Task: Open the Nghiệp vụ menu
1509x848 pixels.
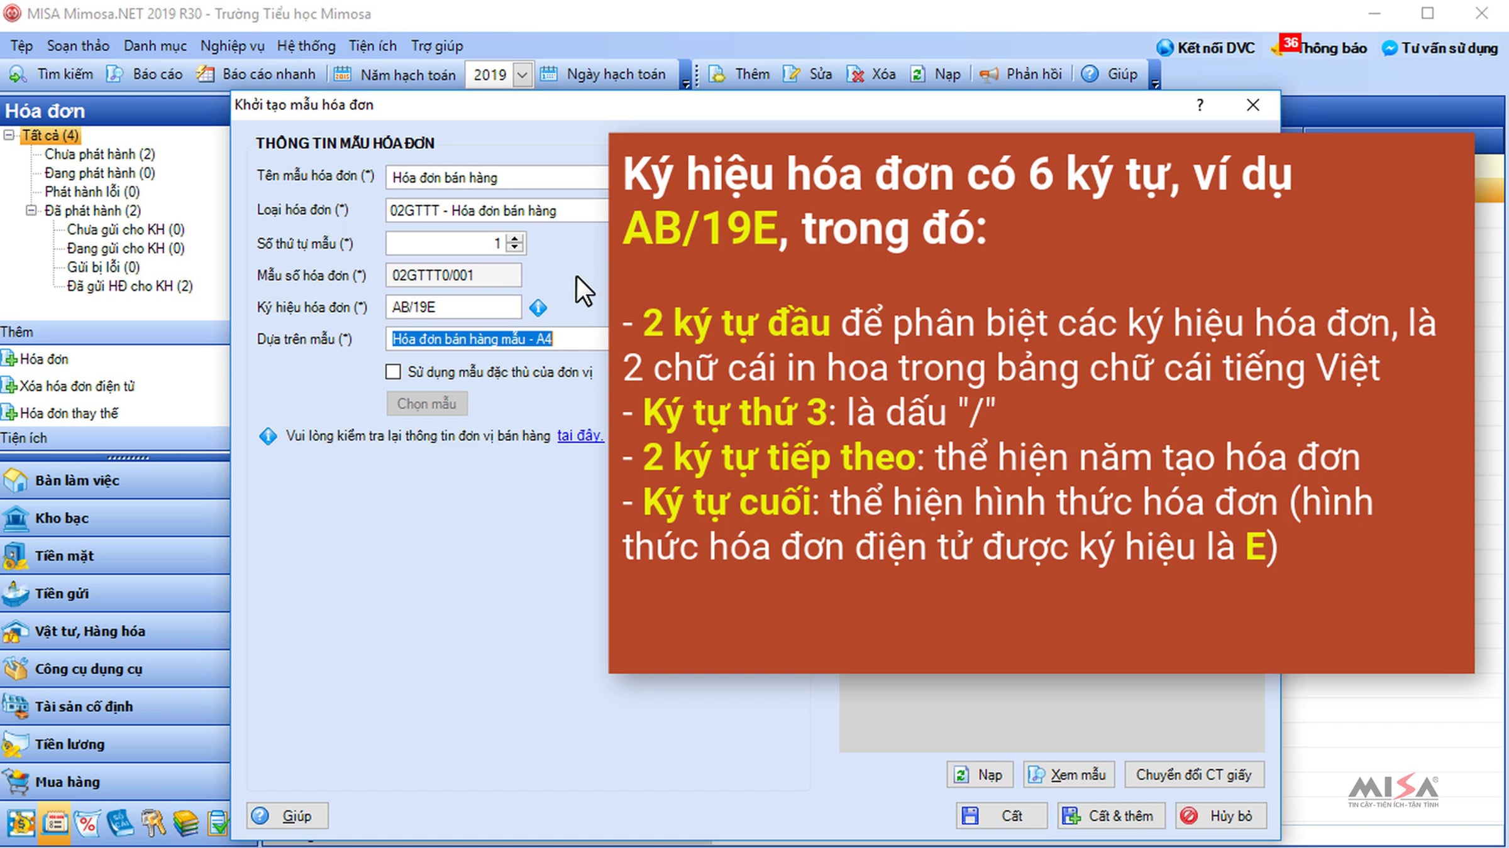Action: point(232,46)
